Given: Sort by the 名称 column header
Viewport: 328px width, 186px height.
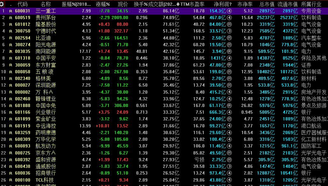Looking at the screenshot, I should (46, 4).
